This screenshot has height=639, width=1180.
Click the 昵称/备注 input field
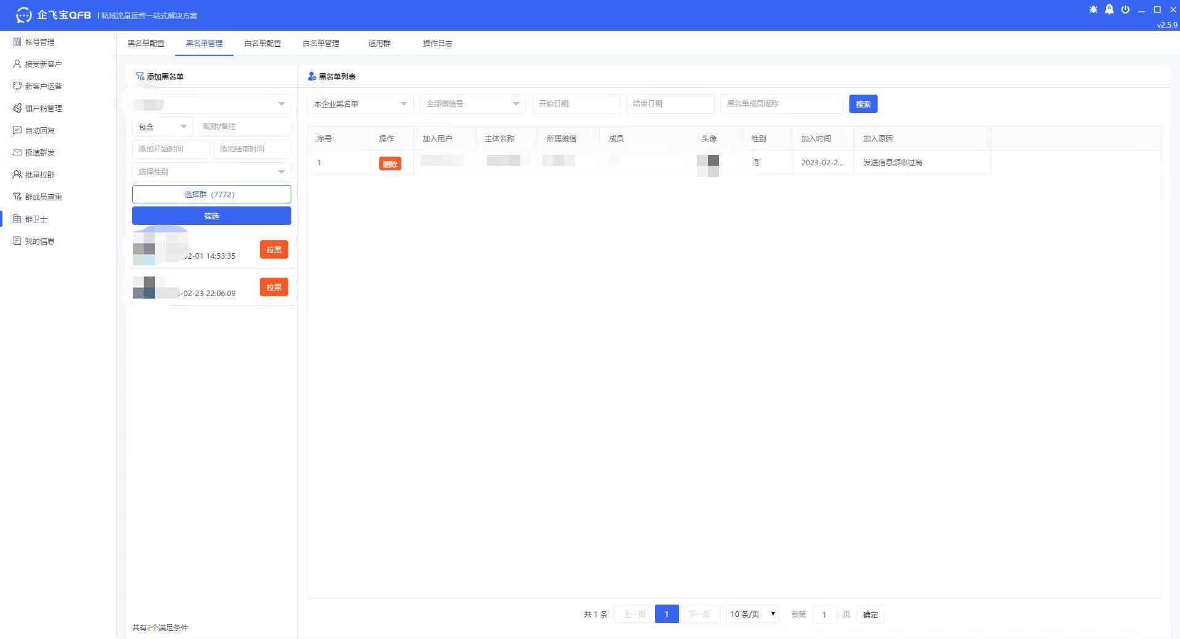(x=243, y=127)
